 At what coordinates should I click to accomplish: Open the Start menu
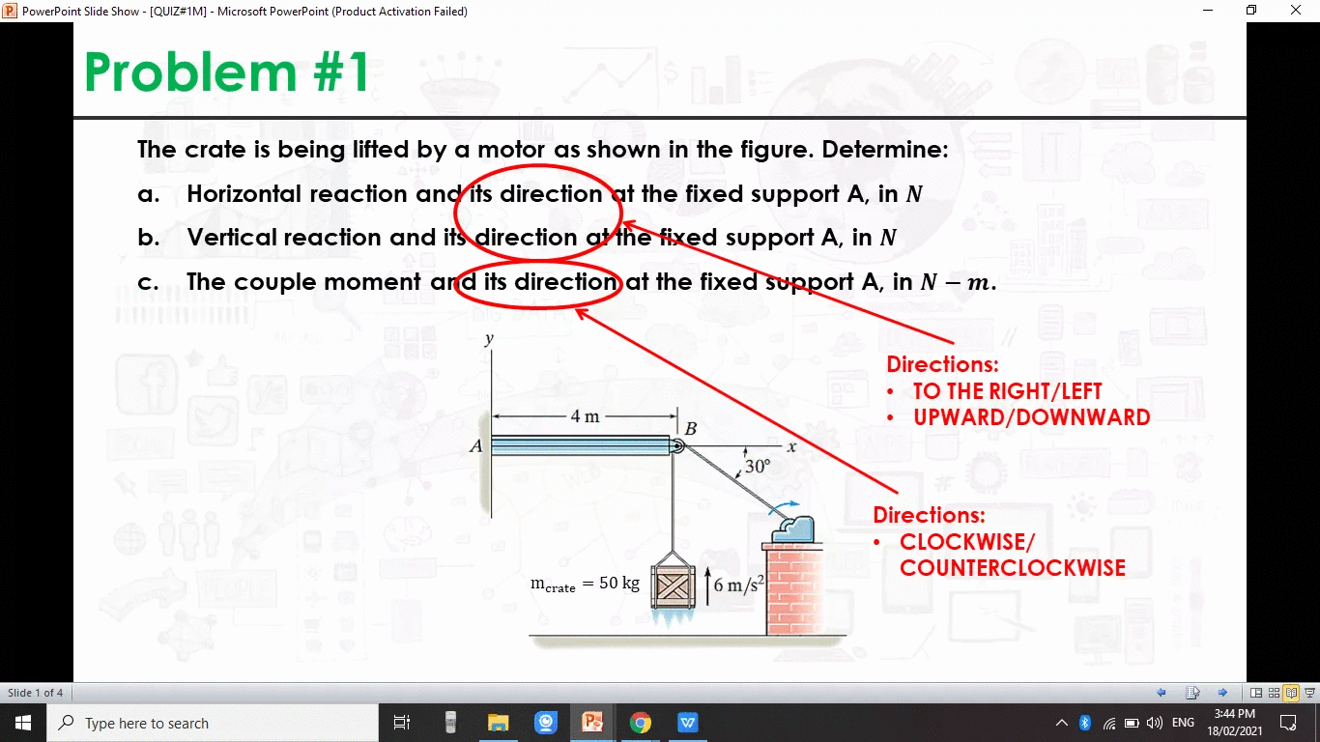21,722
